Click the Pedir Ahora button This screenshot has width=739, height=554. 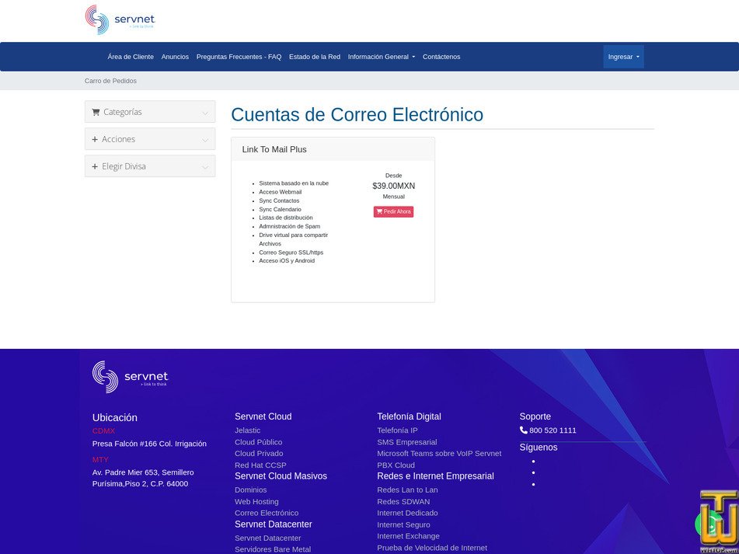point(393,212)
